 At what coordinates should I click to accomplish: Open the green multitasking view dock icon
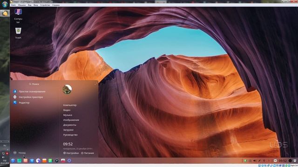coord(19,161)
